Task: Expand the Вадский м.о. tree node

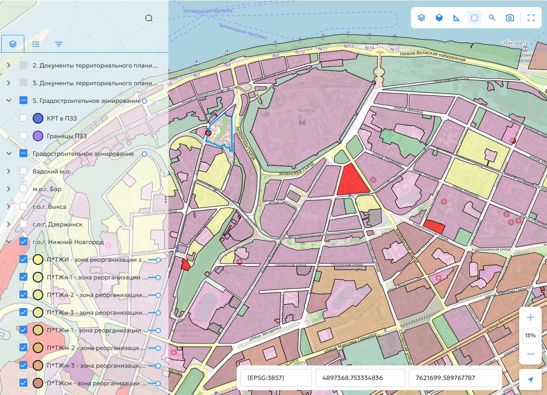Action: pyautogui.click(x=8, y=171)
